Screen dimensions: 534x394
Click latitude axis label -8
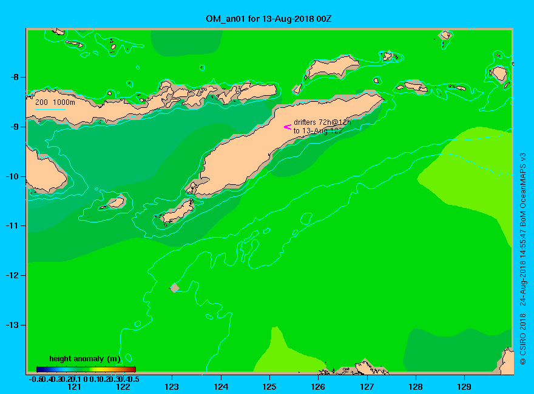(x=15, y=77)
